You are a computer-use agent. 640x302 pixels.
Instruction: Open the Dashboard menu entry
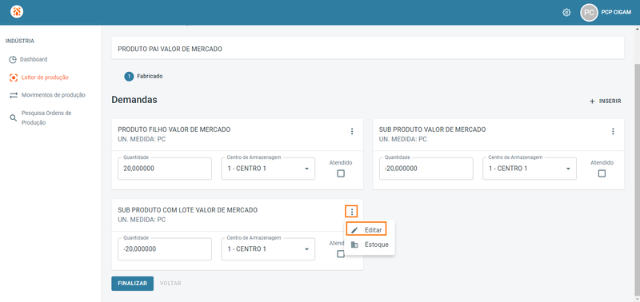click(x=34, y=59)
